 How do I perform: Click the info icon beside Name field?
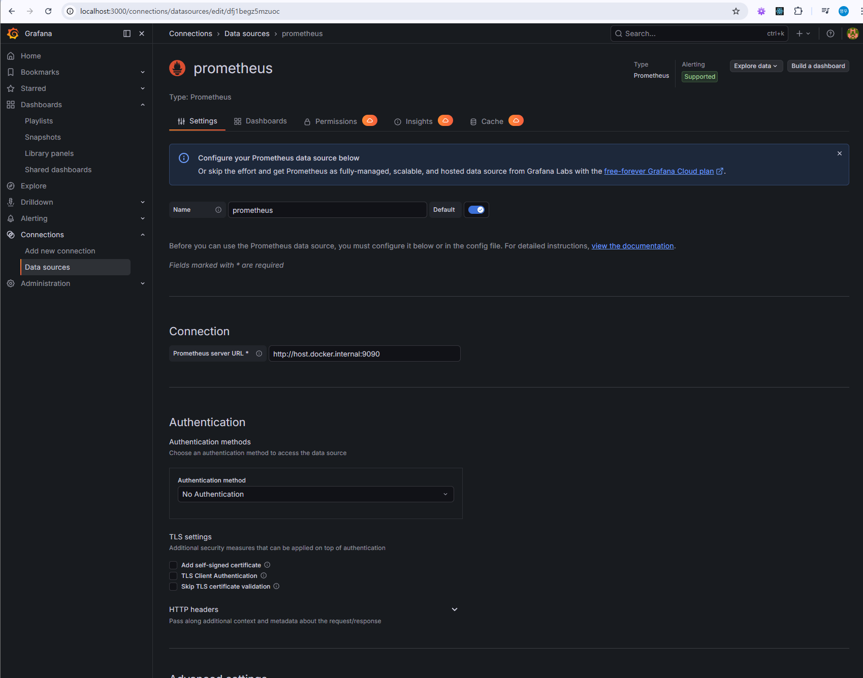(x=218, y=210)
